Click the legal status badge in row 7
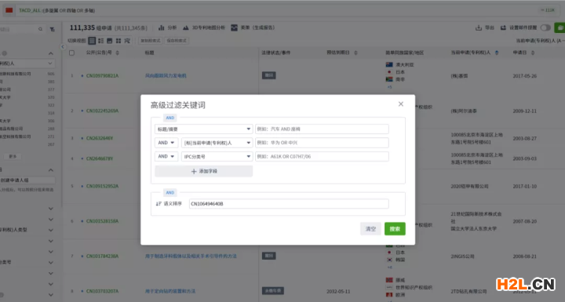Image resolution: width=565 pixels, height=302 pixels. click(269, 256)
